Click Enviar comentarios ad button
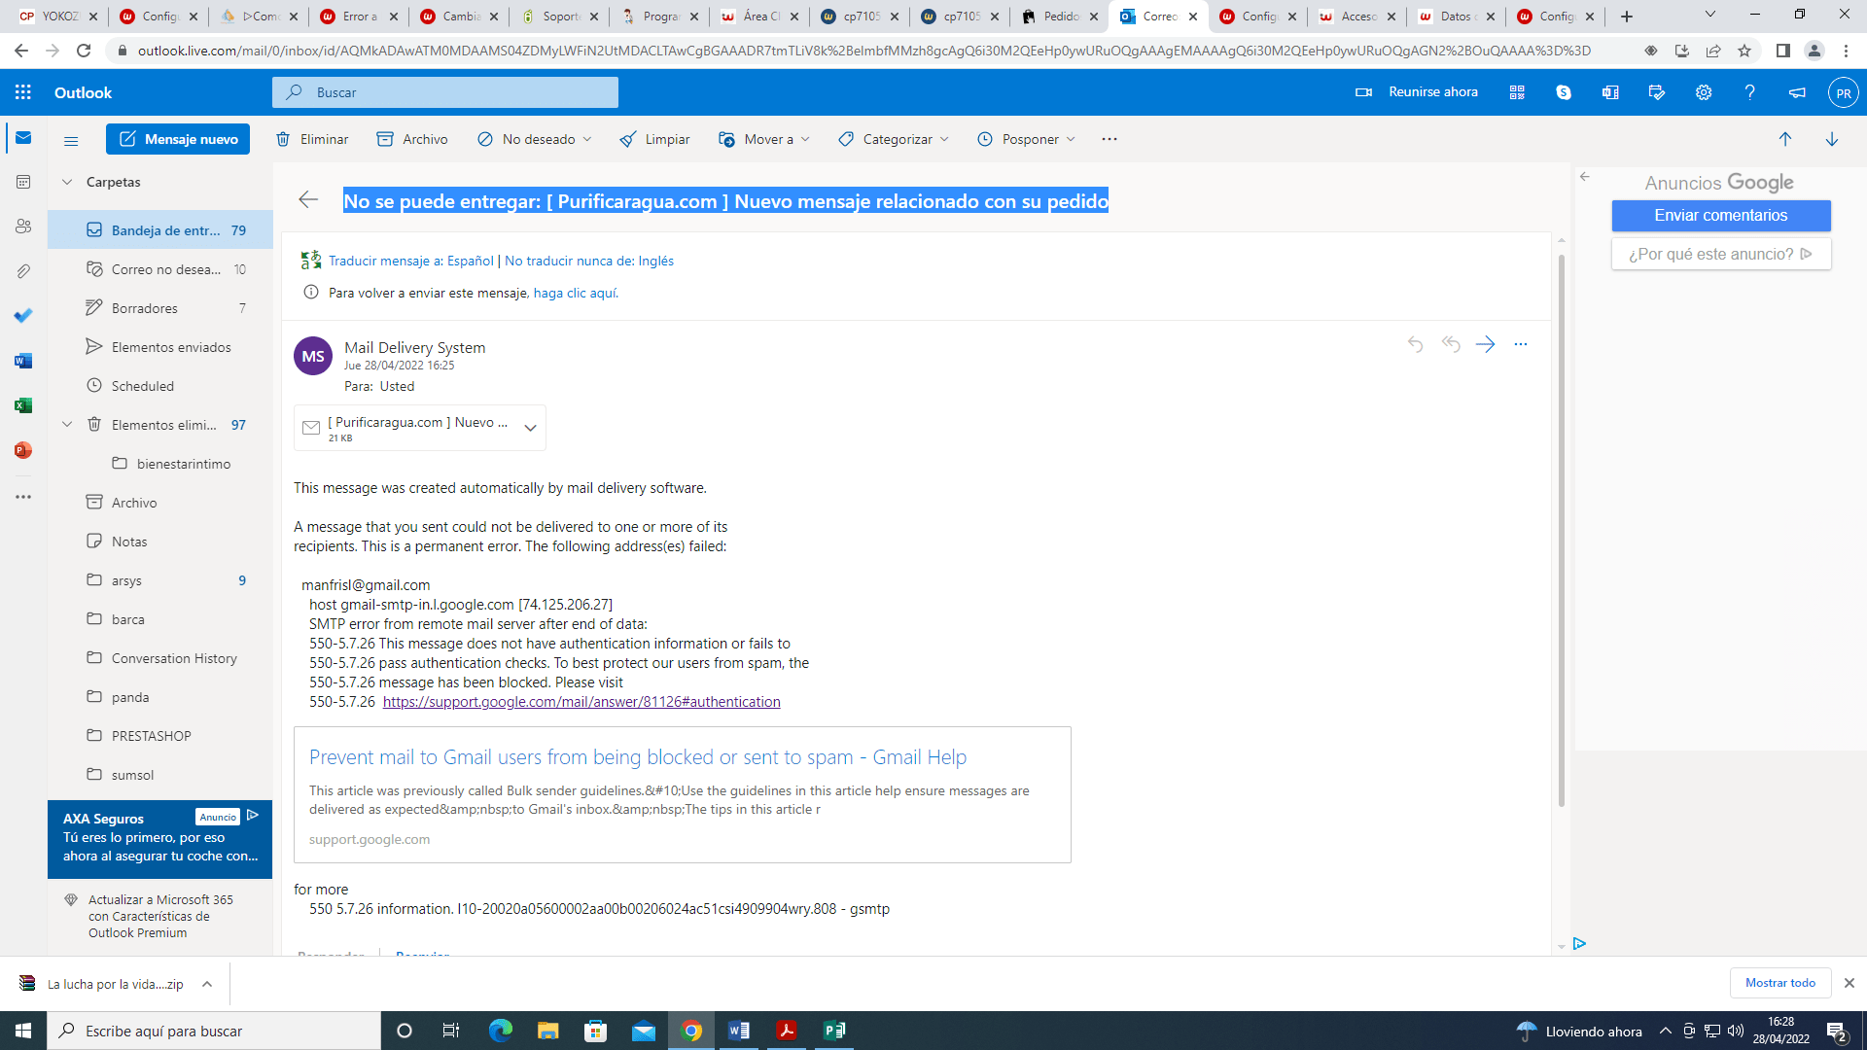This screenshot has width=1867, height=1050. (1721, 216)
